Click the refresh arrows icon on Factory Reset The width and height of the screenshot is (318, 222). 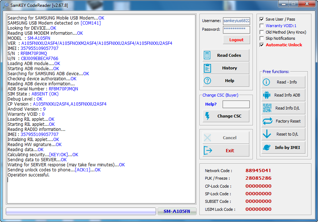point(267,121)
